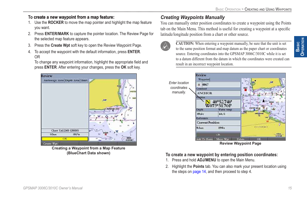Screen dimensions: 307x200
Task: Click the 0.5nm distance value
Action: coord(53,134)
